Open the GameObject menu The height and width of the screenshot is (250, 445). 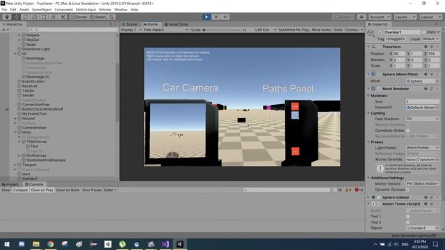(x=42, y=10)
